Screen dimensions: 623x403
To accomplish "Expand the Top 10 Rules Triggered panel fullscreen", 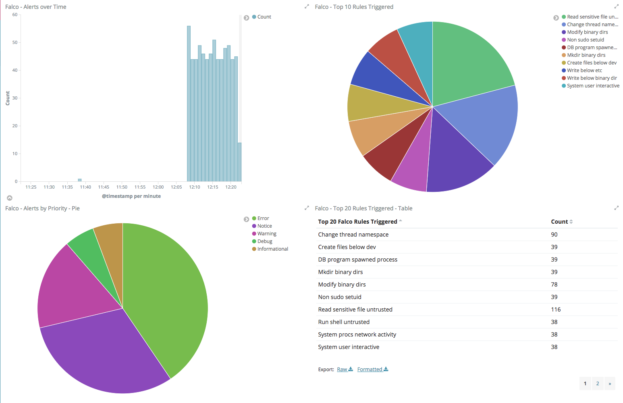I will pos(616,6).
